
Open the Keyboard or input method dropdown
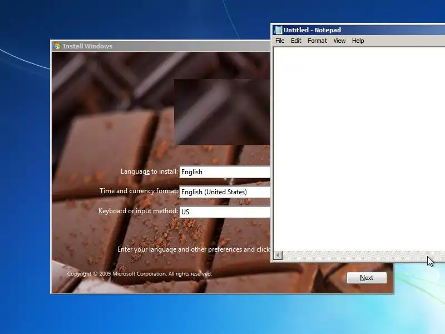[225, 212]
